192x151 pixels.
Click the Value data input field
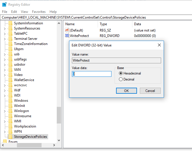coord(92,74)
